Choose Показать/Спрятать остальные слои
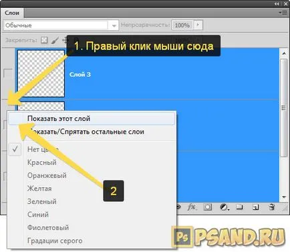This screenshot has height=252, width=290. [x=92, y=132]
